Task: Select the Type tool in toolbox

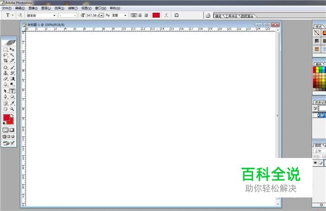Action: pos(12,91)
